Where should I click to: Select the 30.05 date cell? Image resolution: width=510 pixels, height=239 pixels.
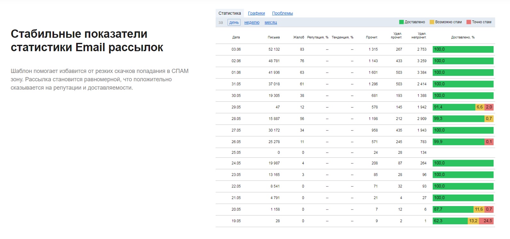(236, 96)
